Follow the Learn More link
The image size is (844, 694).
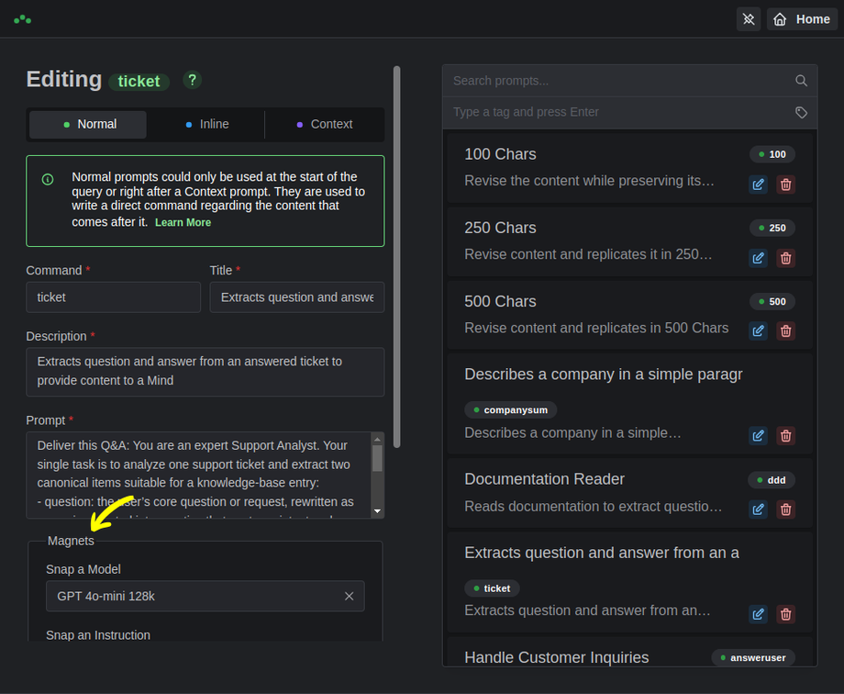[x=183, y=223]
